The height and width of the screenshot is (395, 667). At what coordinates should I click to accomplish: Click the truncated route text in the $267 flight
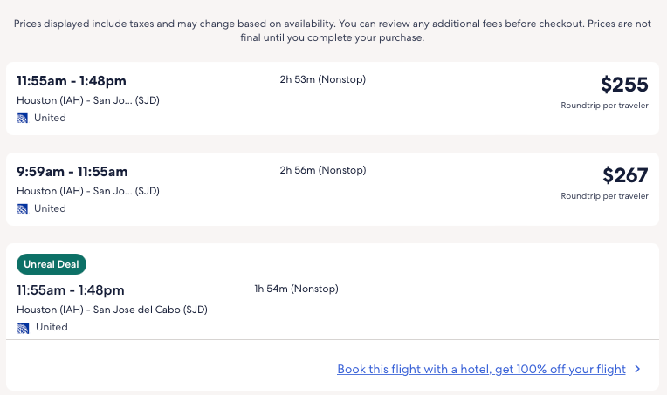87,191
